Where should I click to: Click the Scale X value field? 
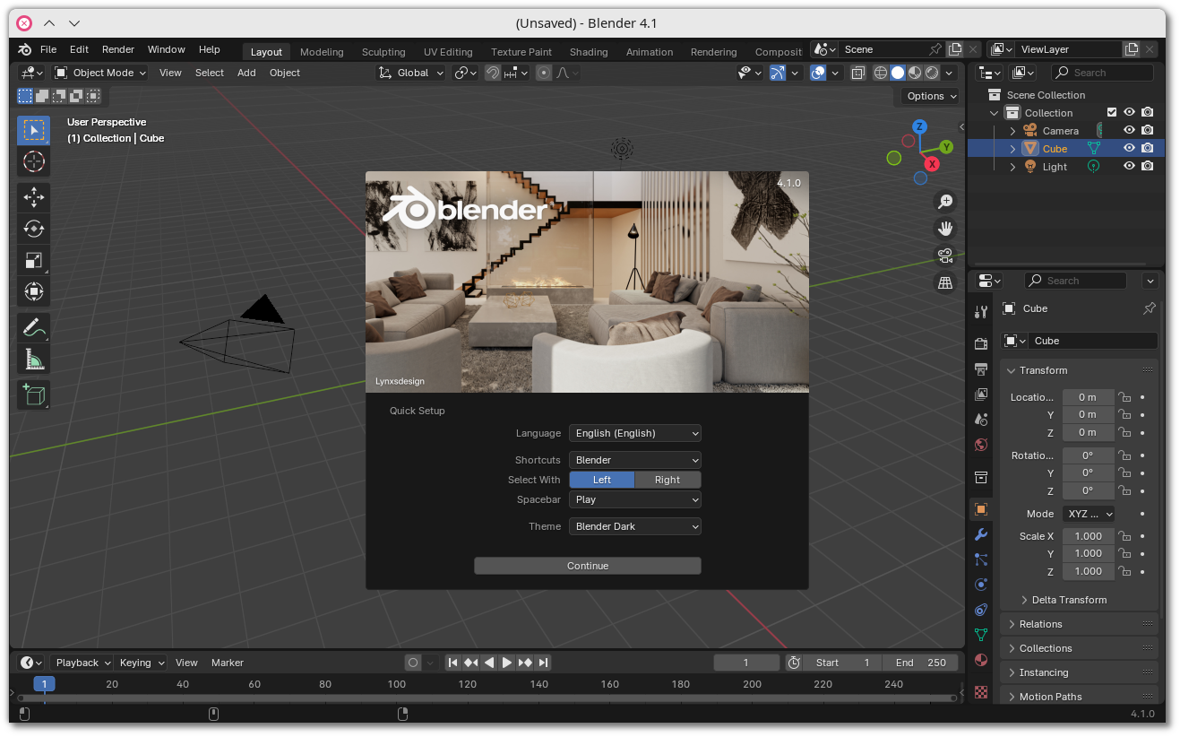[1089, 536]
